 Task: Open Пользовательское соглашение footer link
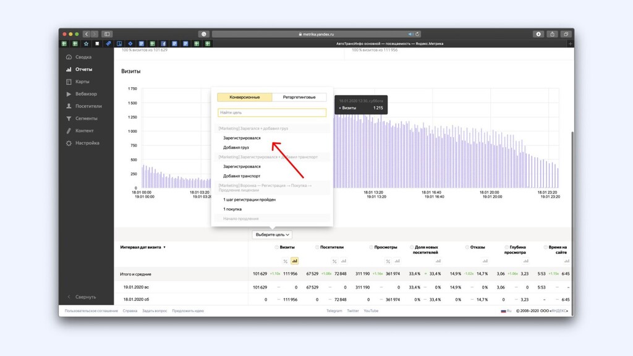[91, 311]
